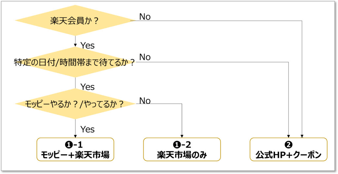The width and height of the screenshot is (338, 174).
Task: Click the ❶ numeral in the 楽天市場のみ box
Action: (175, 145)
